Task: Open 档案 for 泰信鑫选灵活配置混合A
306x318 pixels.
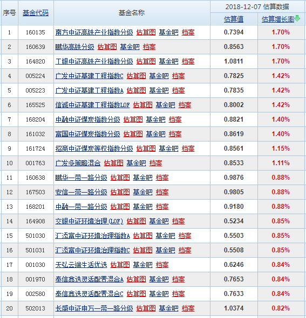Action: click(x=178, y=279)
